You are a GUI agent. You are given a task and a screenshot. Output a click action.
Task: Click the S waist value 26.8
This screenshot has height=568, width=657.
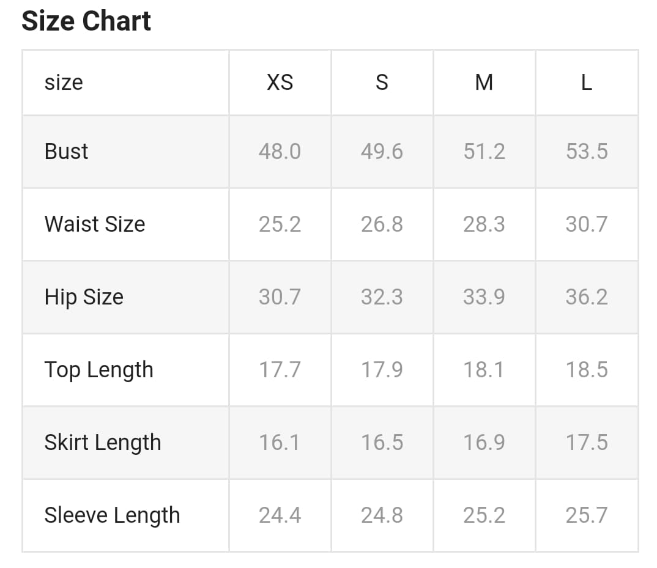[382, 224]
